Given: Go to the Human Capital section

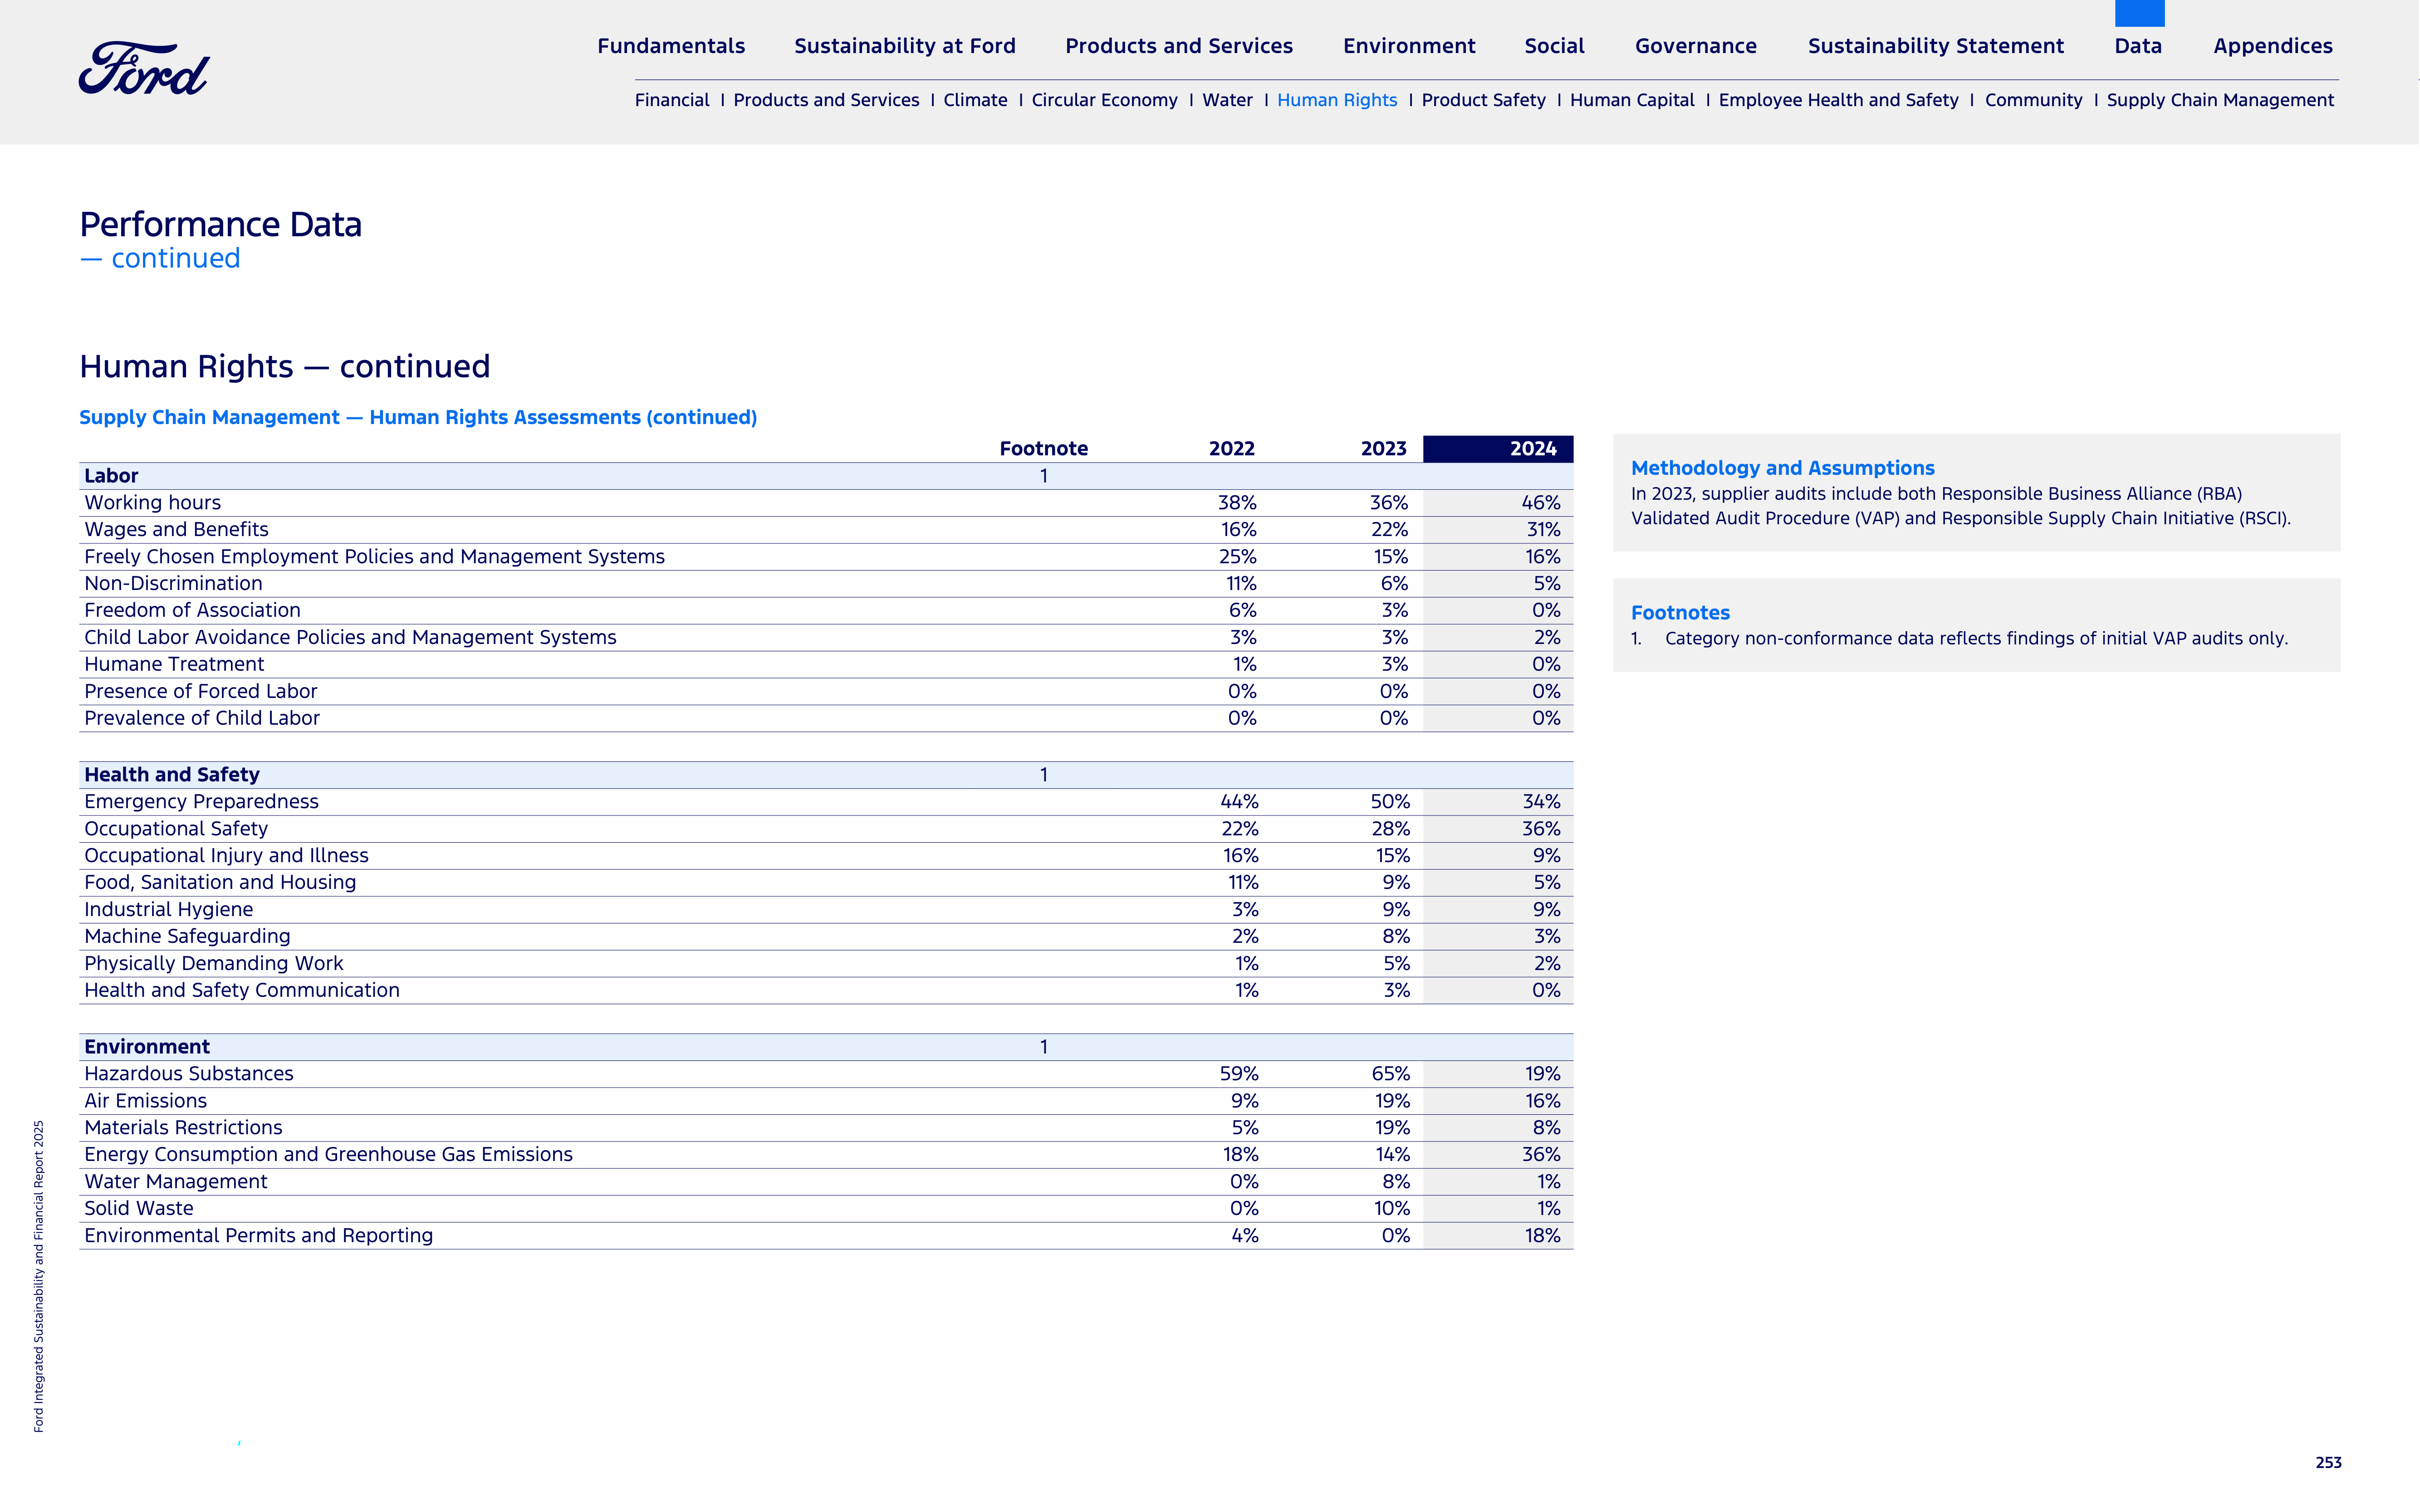Looking at the screenshot, I should 1633,100.
